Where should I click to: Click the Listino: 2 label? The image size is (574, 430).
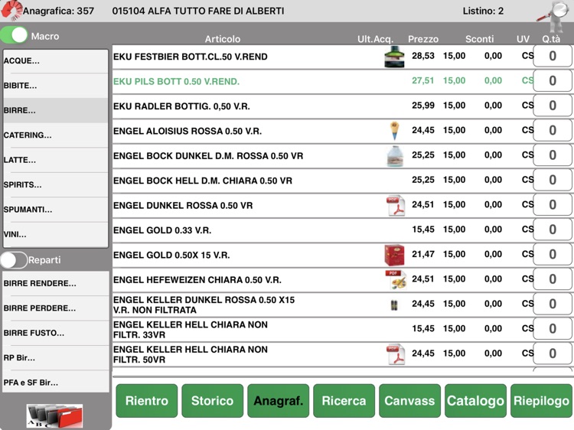click(x=483, y=11)
